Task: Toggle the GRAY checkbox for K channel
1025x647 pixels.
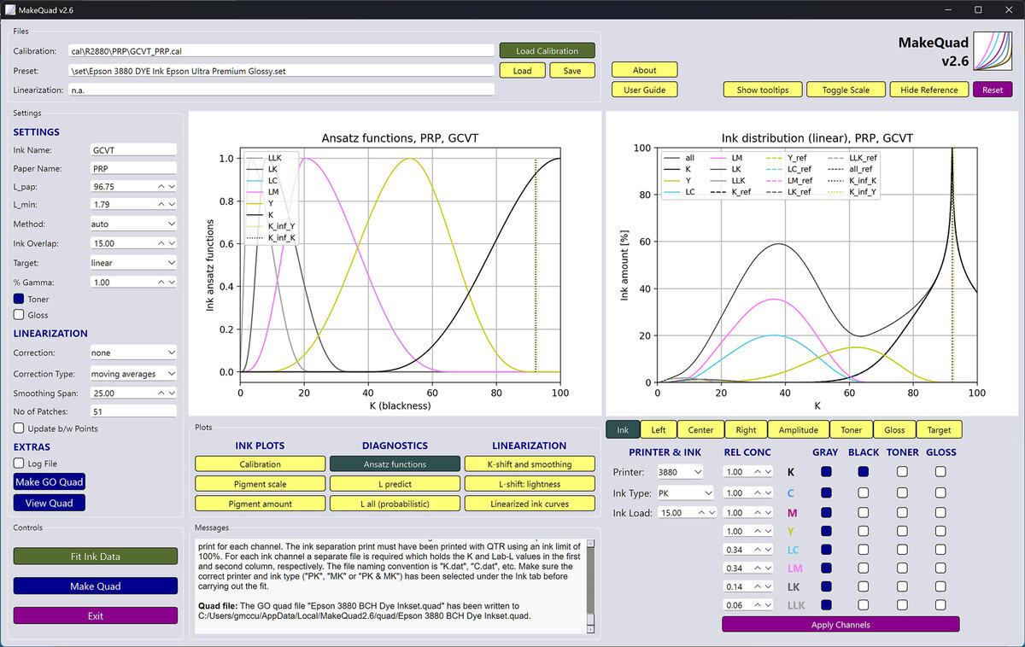Action: (825, 471)
